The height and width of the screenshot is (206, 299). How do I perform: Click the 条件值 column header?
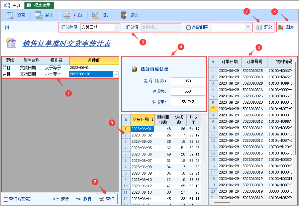94,61
